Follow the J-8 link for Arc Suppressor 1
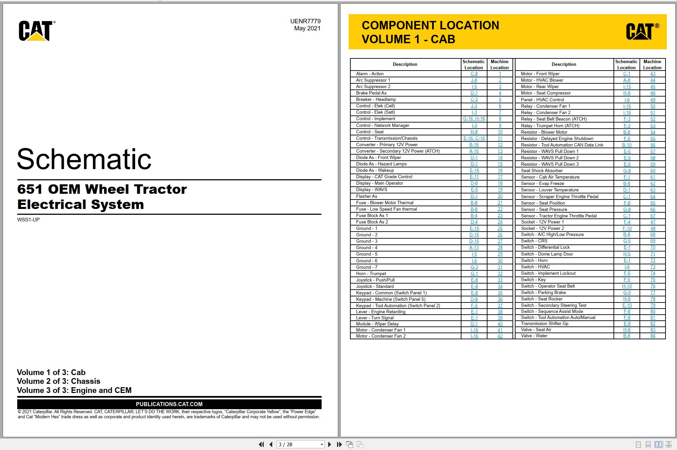Image resolution: width=677 pixels, height=450 pixels. click(x=474, y=80)
